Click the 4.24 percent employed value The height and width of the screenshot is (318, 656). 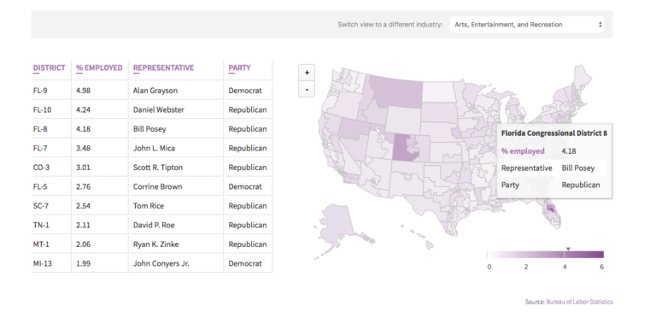point(83,109)
